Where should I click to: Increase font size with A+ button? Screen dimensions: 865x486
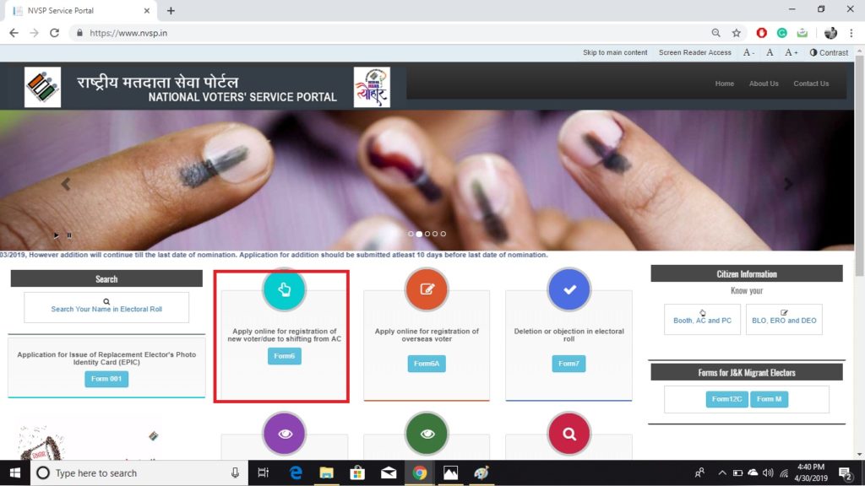point(791,52)
